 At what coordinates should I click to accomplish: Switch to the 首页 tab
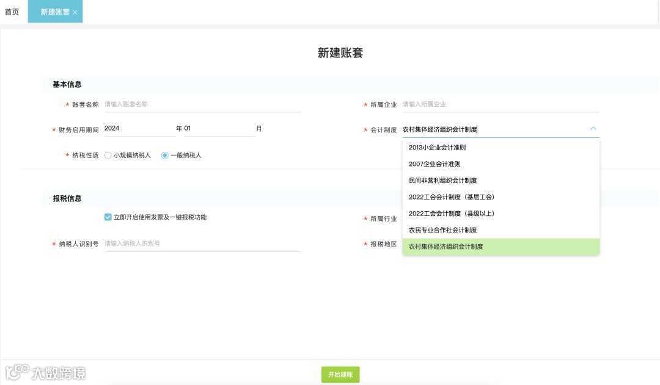[12, 12]
